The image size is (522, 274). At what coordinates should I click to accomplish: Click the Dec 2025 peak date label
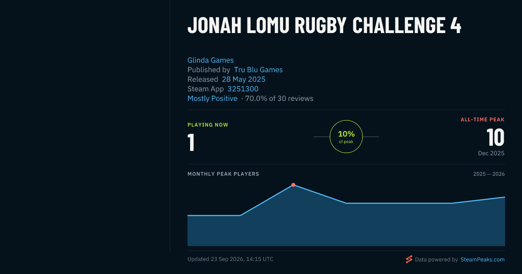pos(491,154)
